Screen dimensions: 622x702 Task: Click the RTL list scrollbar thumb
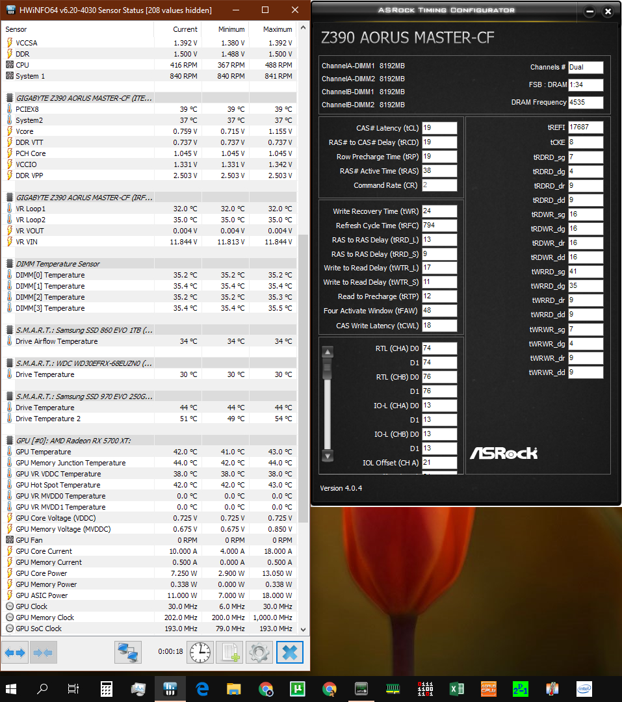pos(328,369)
